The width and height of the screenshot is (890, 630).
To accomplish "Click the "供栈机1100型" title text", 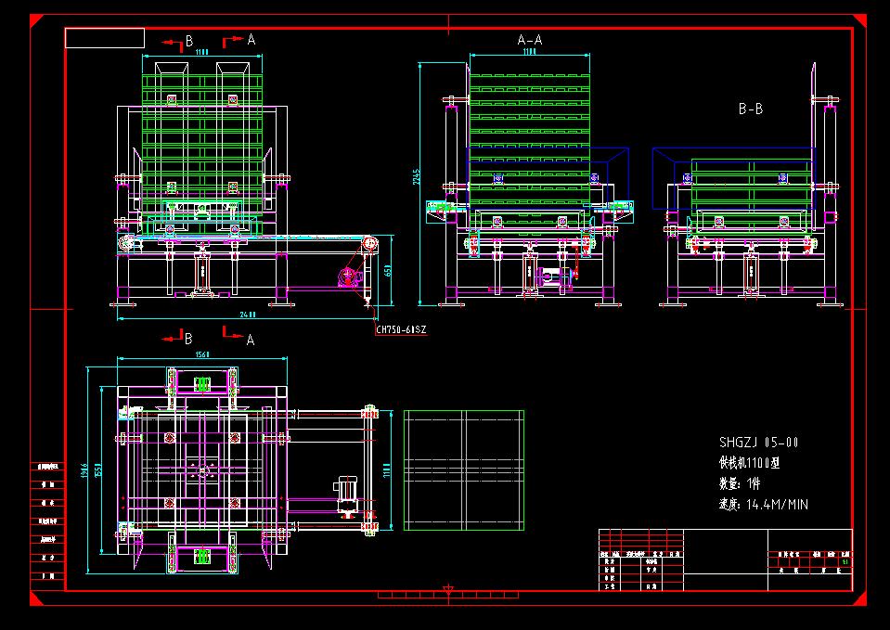I will click(x=750, y=463).
